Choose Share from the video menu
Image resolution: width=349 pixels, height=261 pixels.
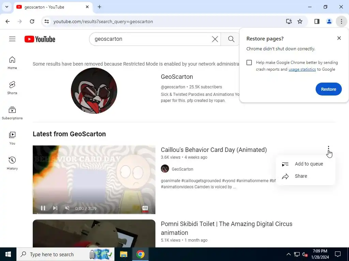306,176
